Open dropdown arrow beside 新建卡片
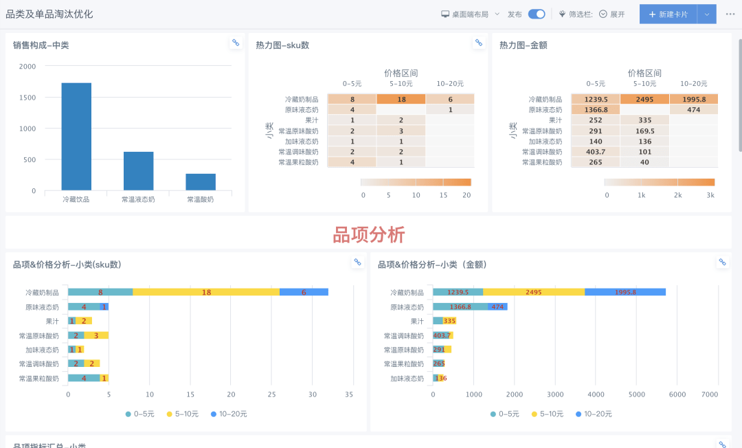 coord(707,14)
